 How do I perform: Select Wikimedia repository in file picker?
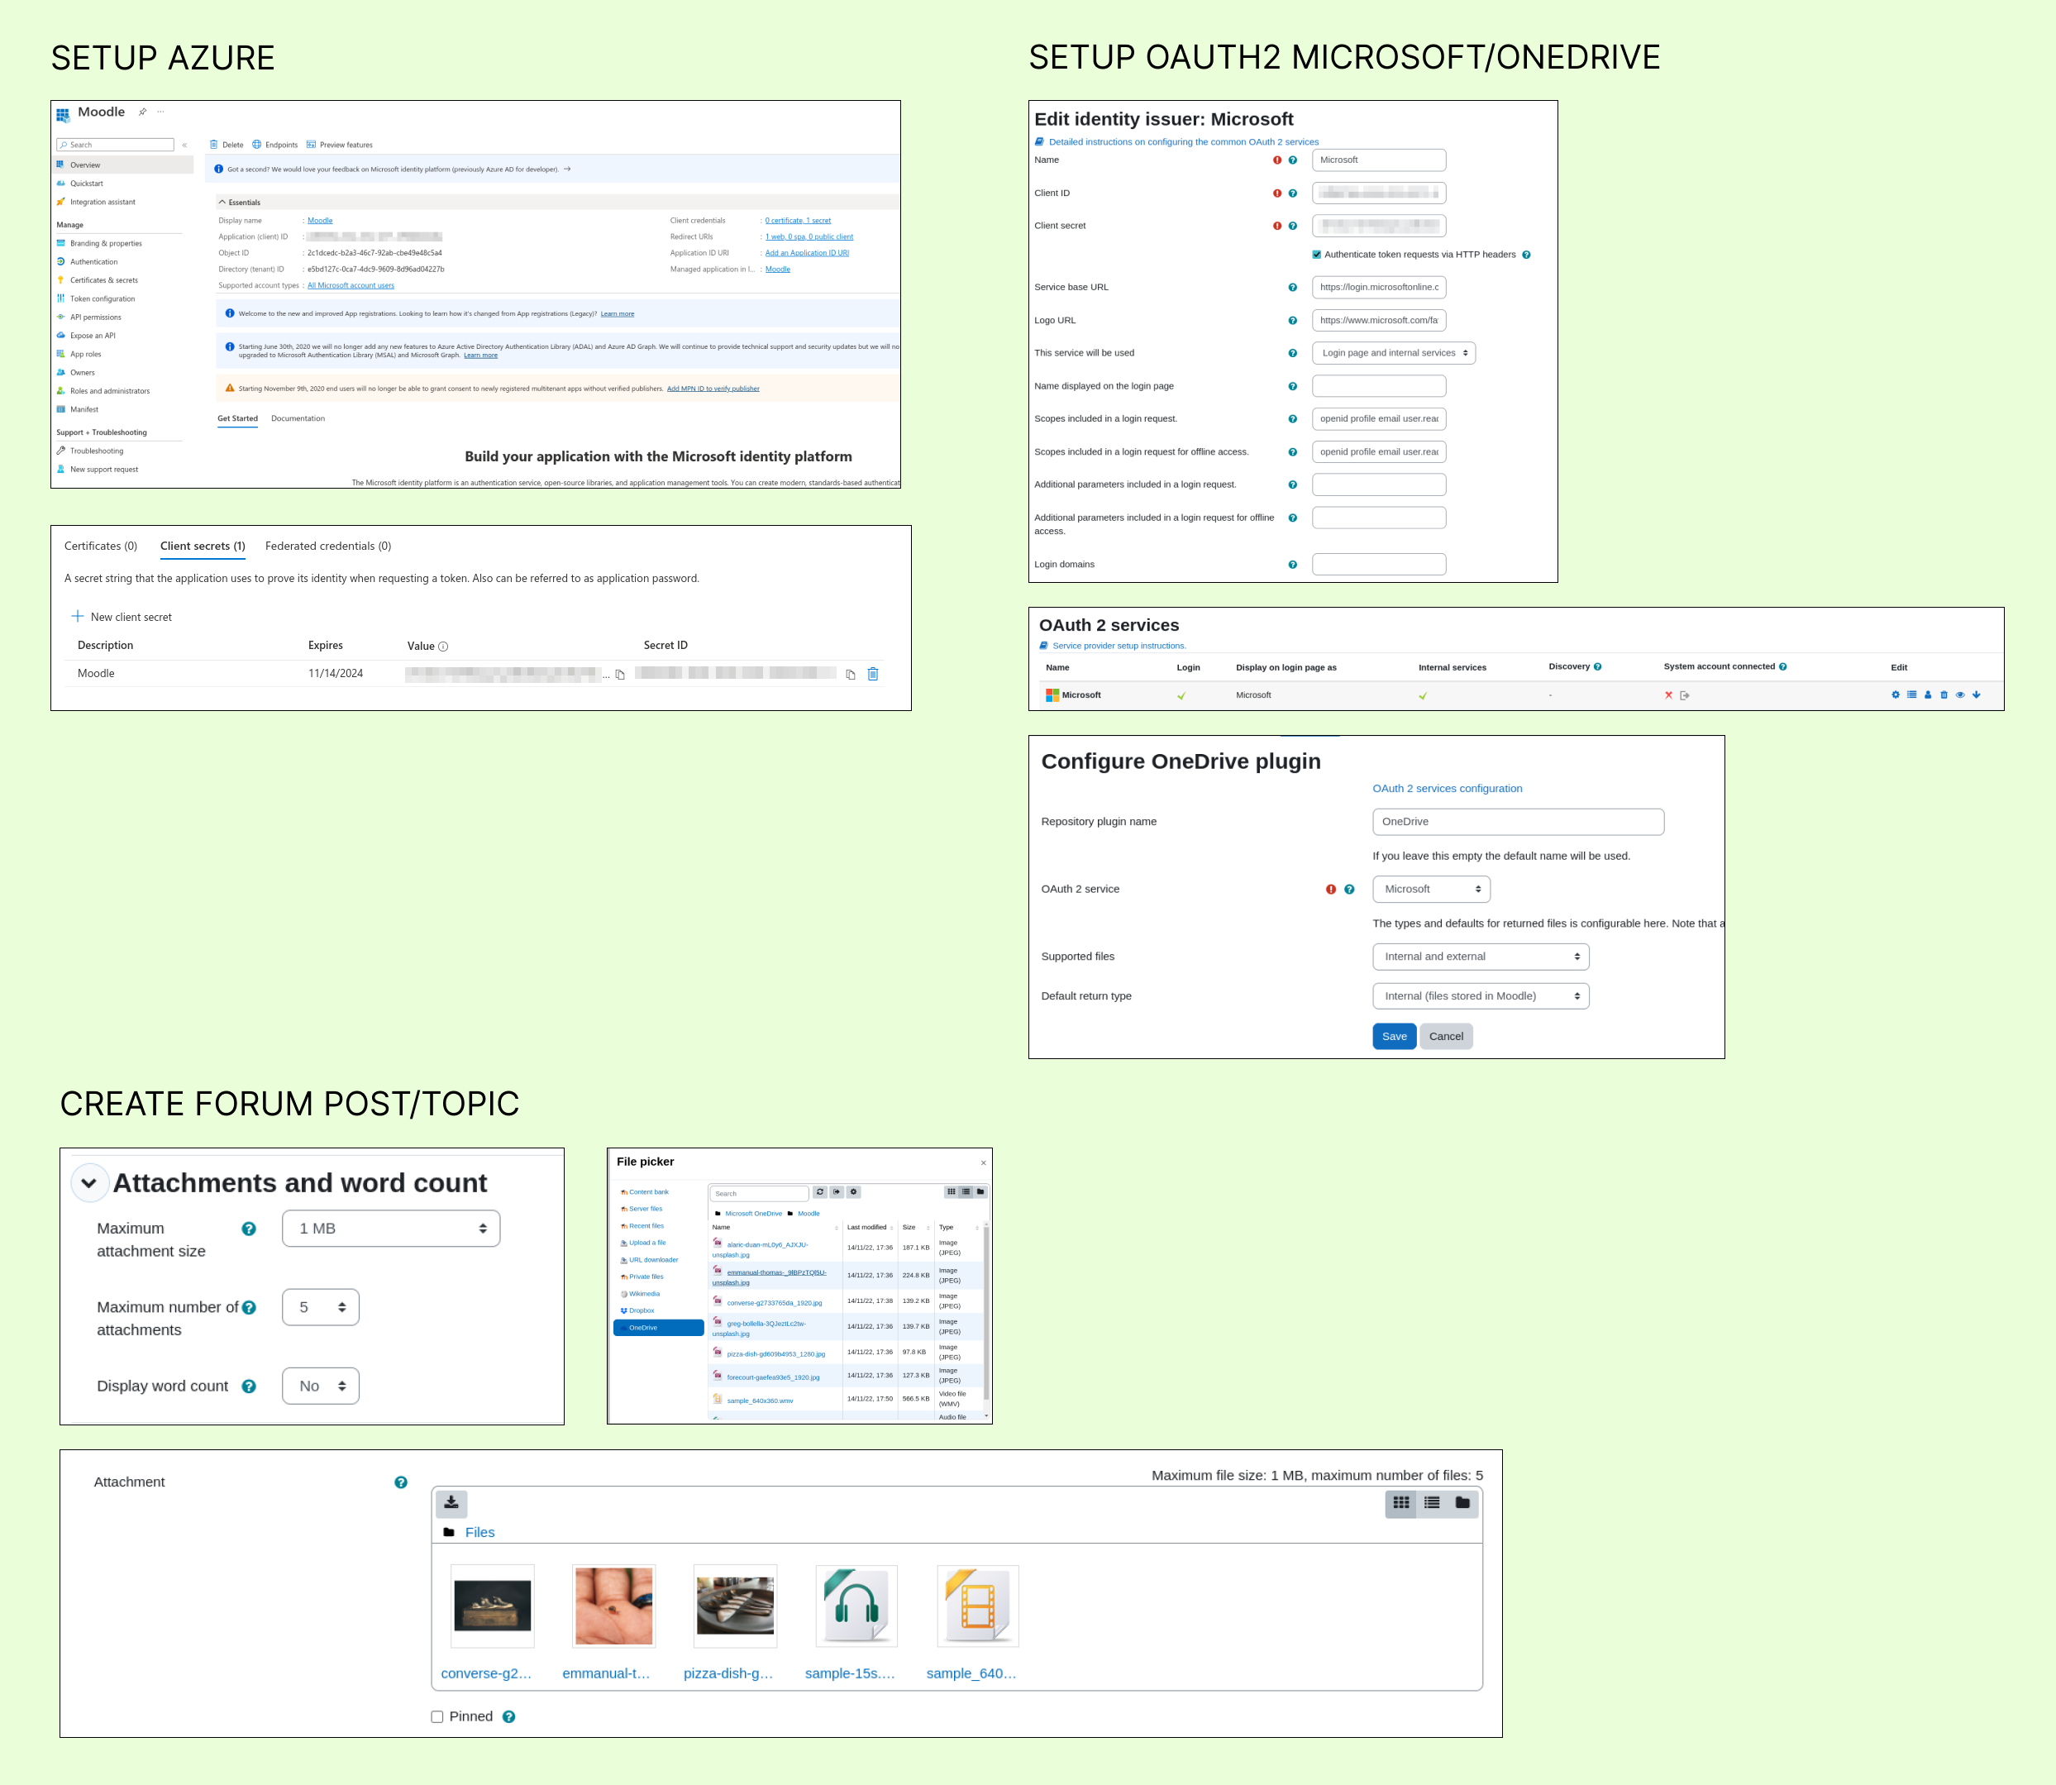[641, 1294]
